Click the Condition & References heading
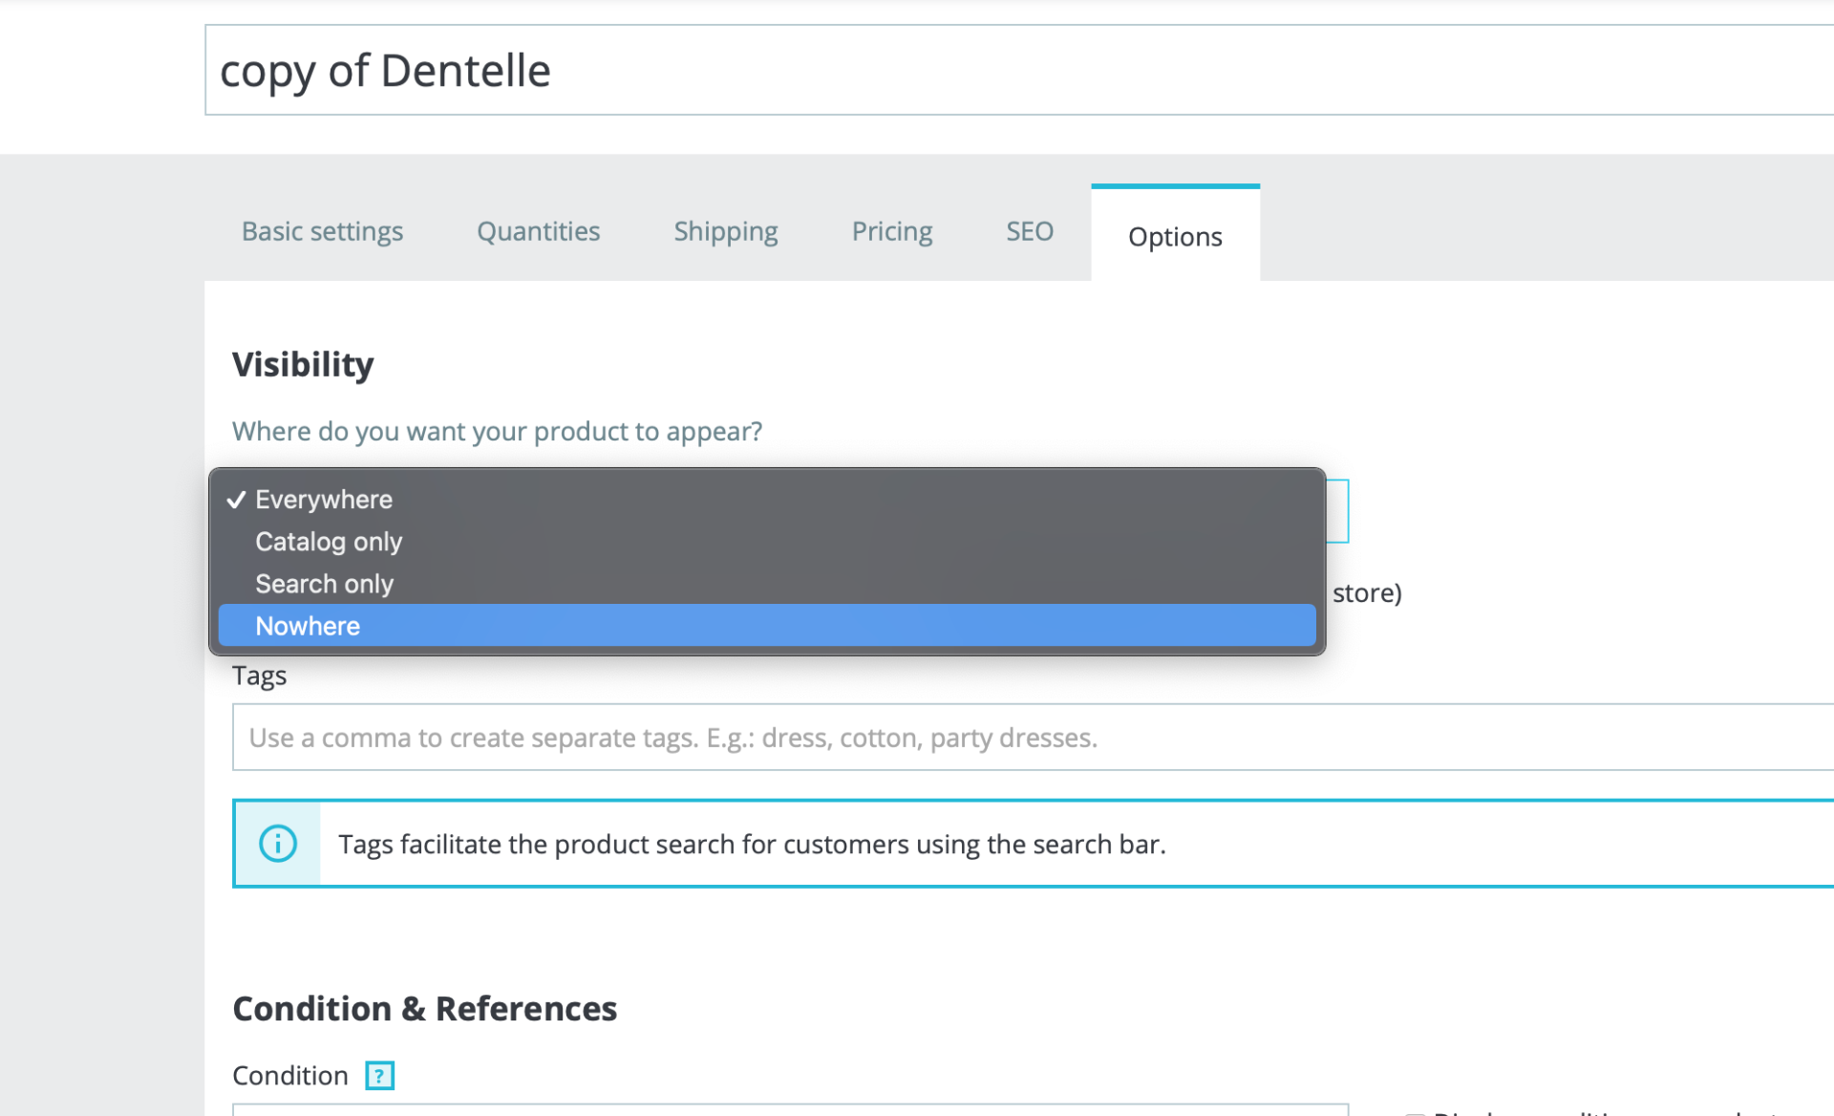Viewport: 1834px width, 1116px height. [x=424, y=1009]
